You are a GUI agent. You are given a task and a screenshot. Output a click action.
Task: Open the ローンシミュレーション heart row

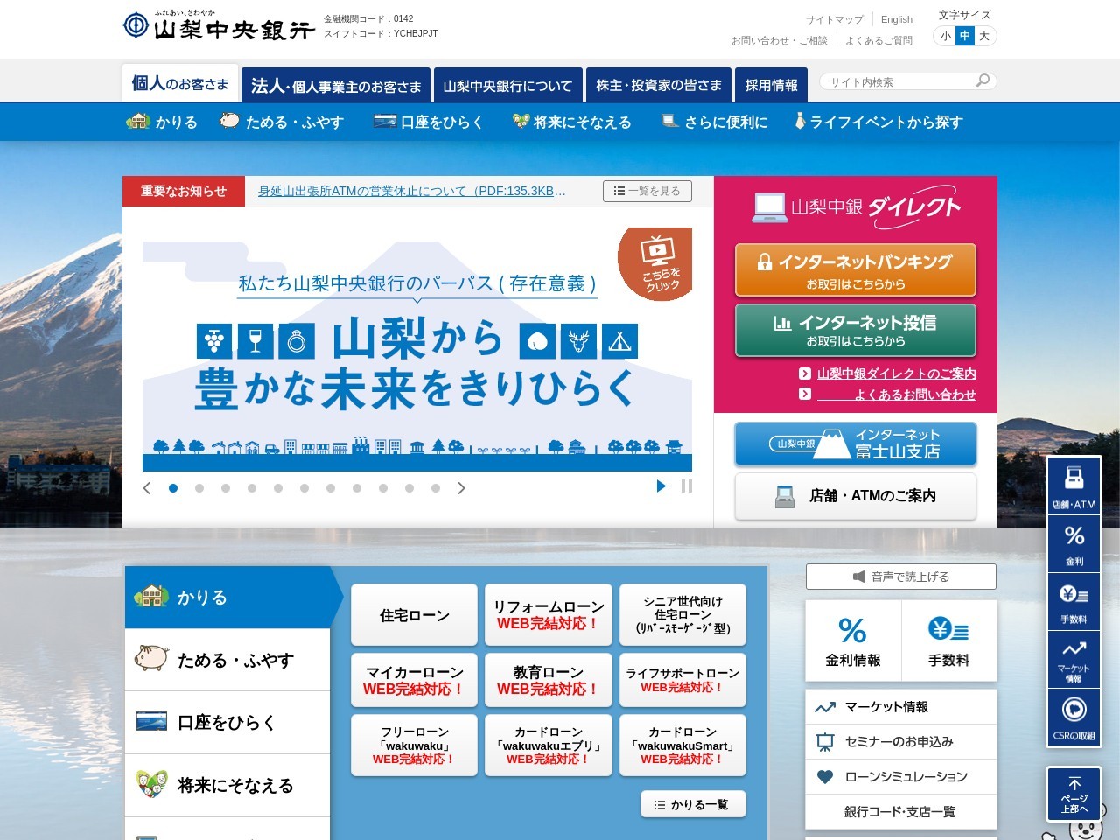pos(901,777)
